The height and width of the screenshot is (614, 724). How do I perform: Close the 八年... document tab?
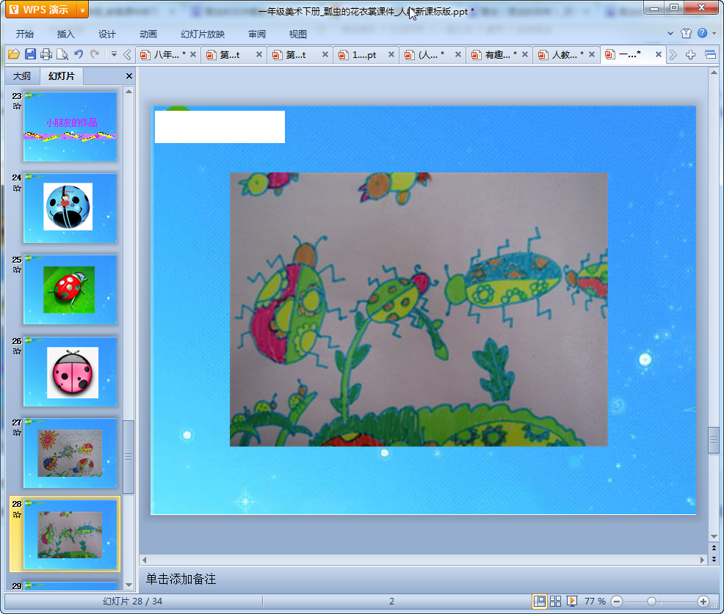point(193,54)
